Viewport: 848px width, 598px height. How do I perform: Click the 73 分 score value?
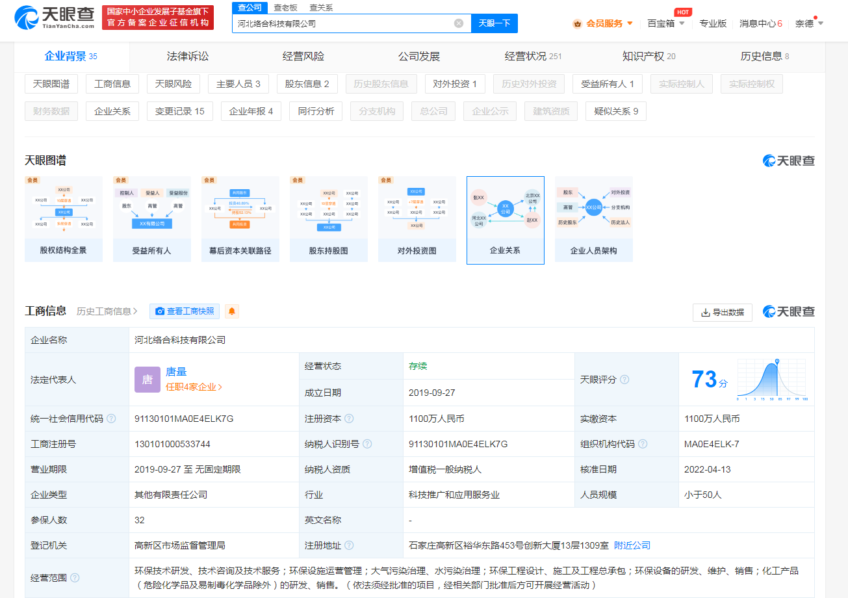[710, 380]
